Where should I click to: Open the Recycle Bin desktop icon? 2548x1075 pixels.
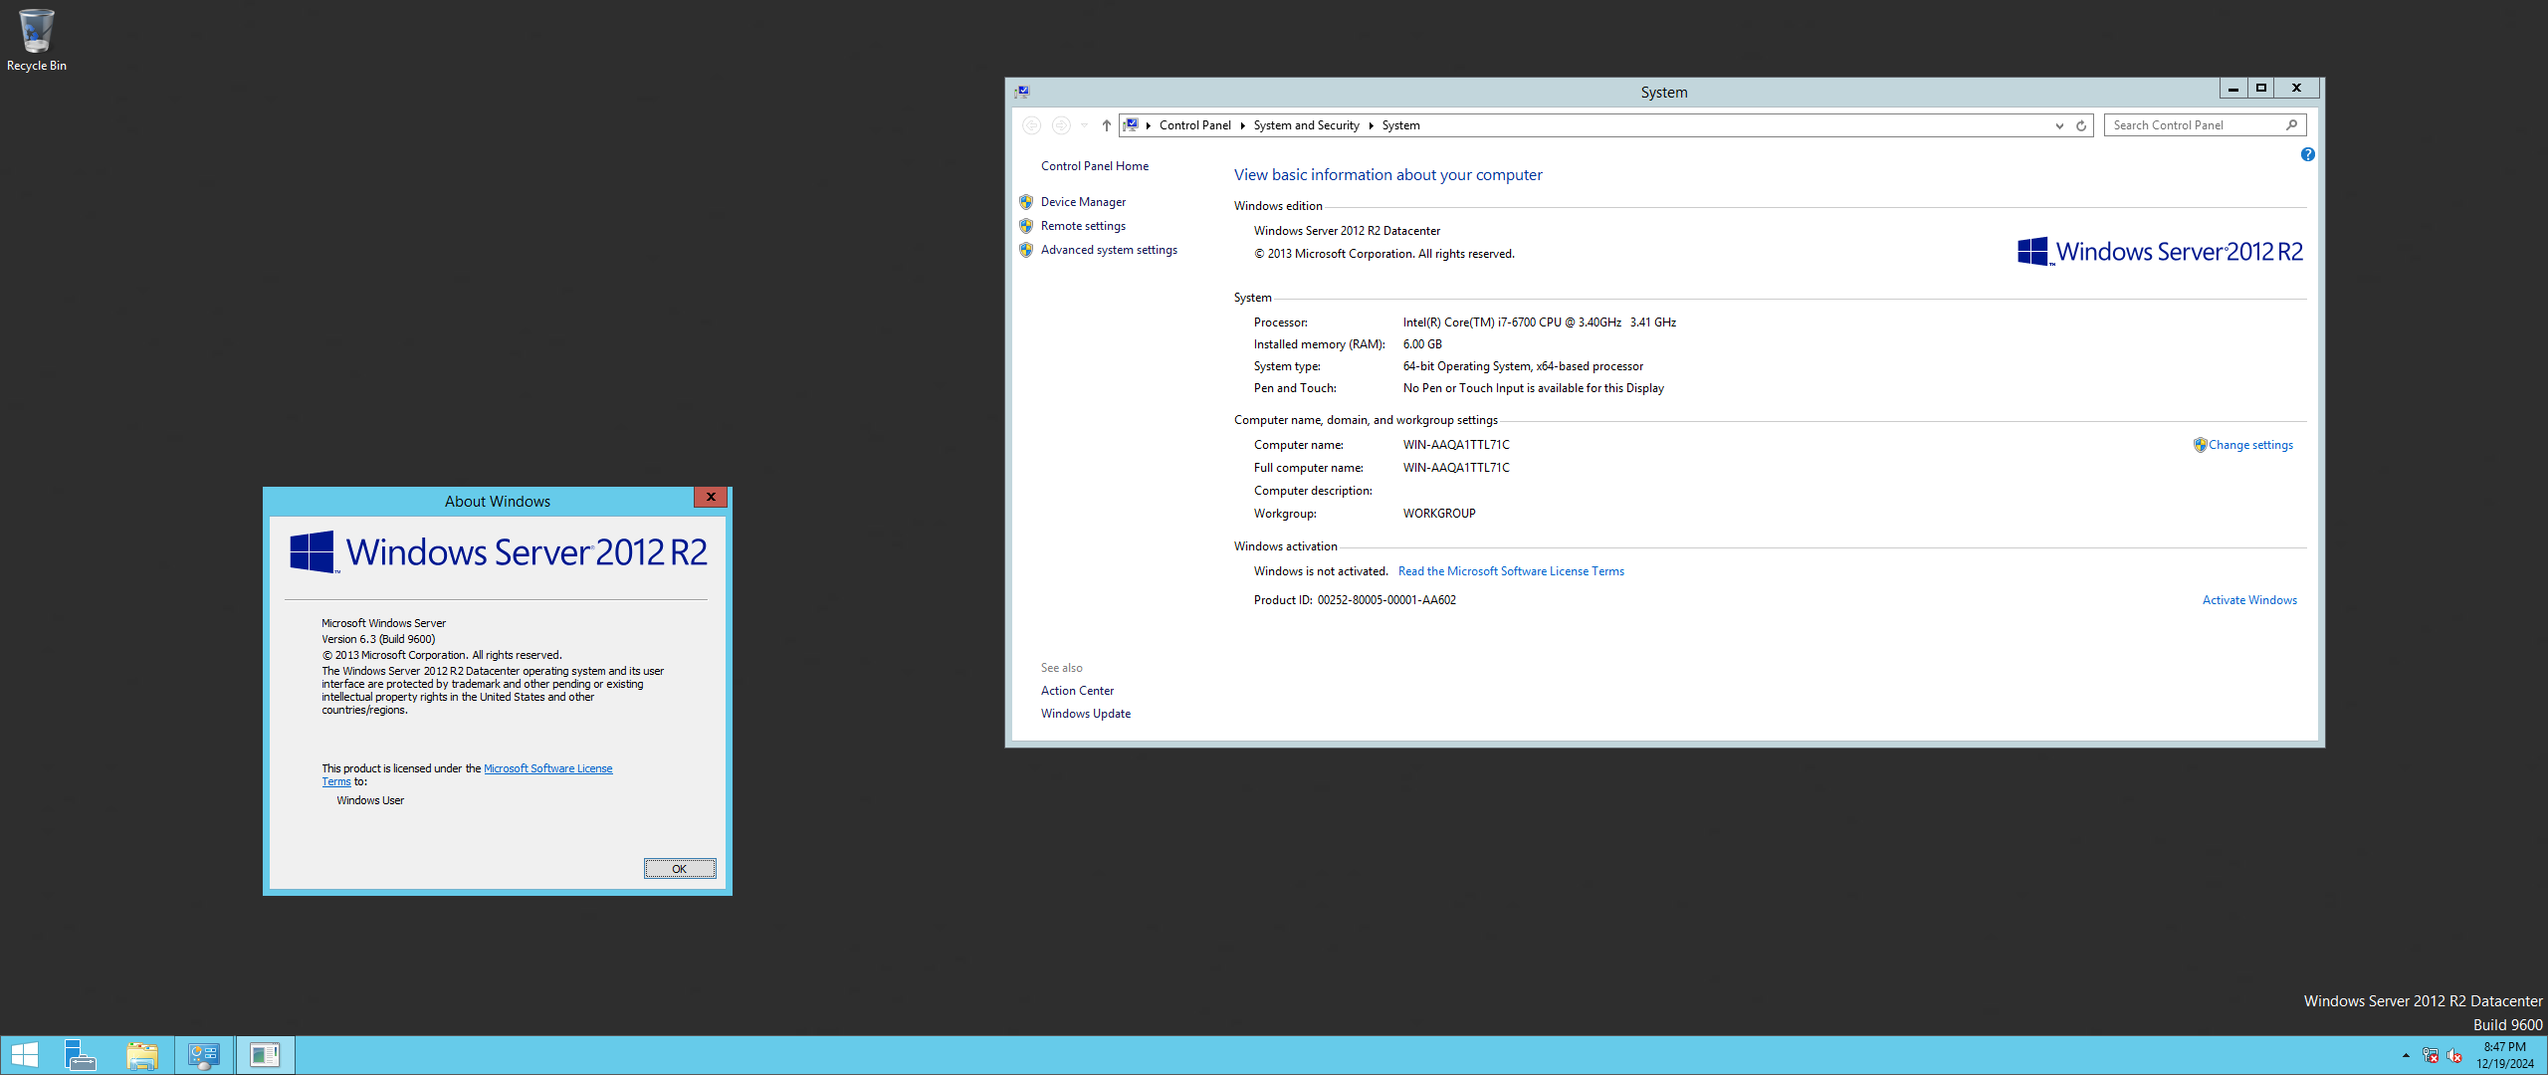(x=37, y=40)
